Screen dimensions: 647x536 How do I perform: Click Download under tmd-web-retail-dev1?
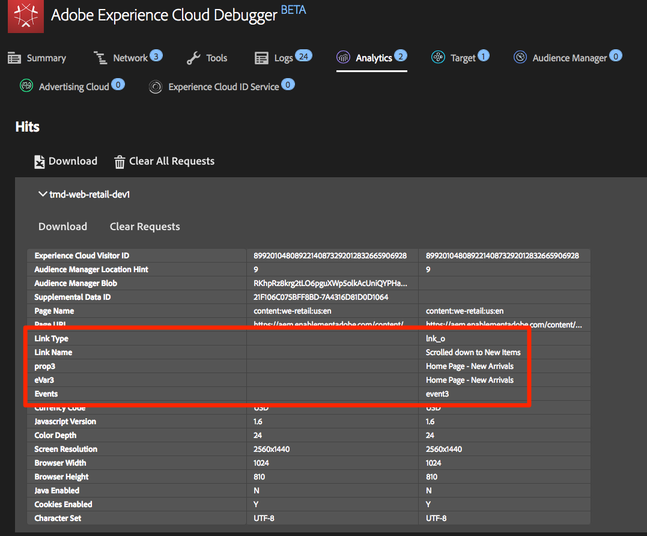tap(62, 227)
